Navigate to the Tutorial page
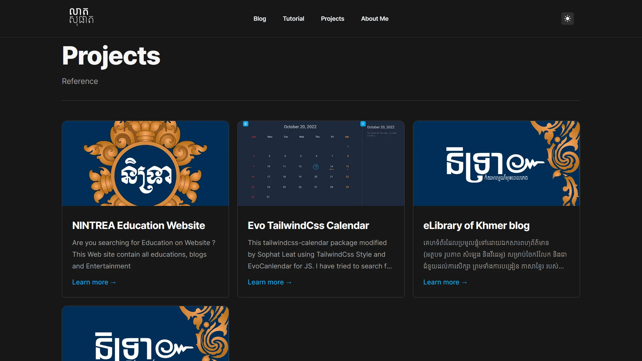 coord(293,18)
